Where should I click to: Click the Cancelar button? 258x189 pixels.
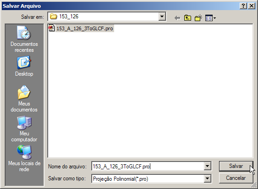click(x=236, y=178)
